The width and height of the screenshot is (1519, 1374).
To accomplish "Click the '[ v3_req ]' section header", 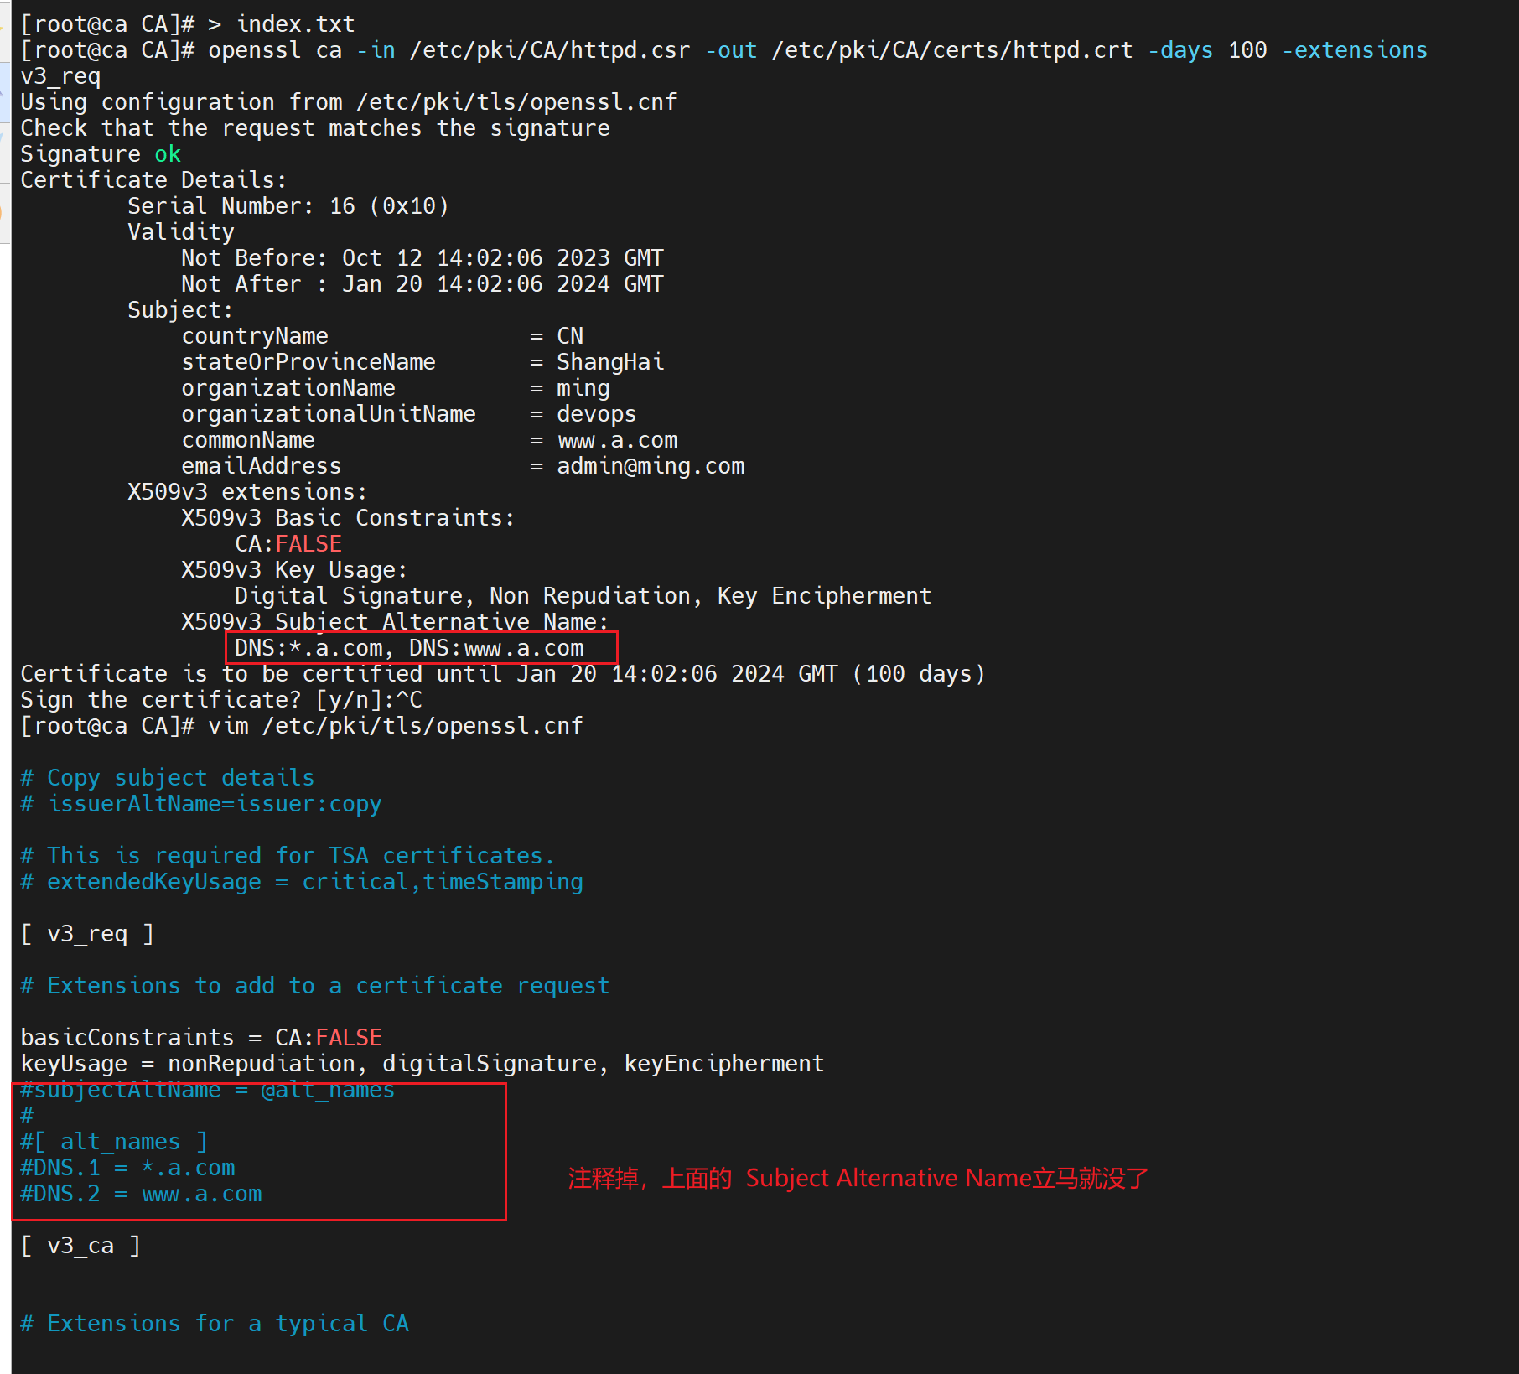I will point(87,934).
